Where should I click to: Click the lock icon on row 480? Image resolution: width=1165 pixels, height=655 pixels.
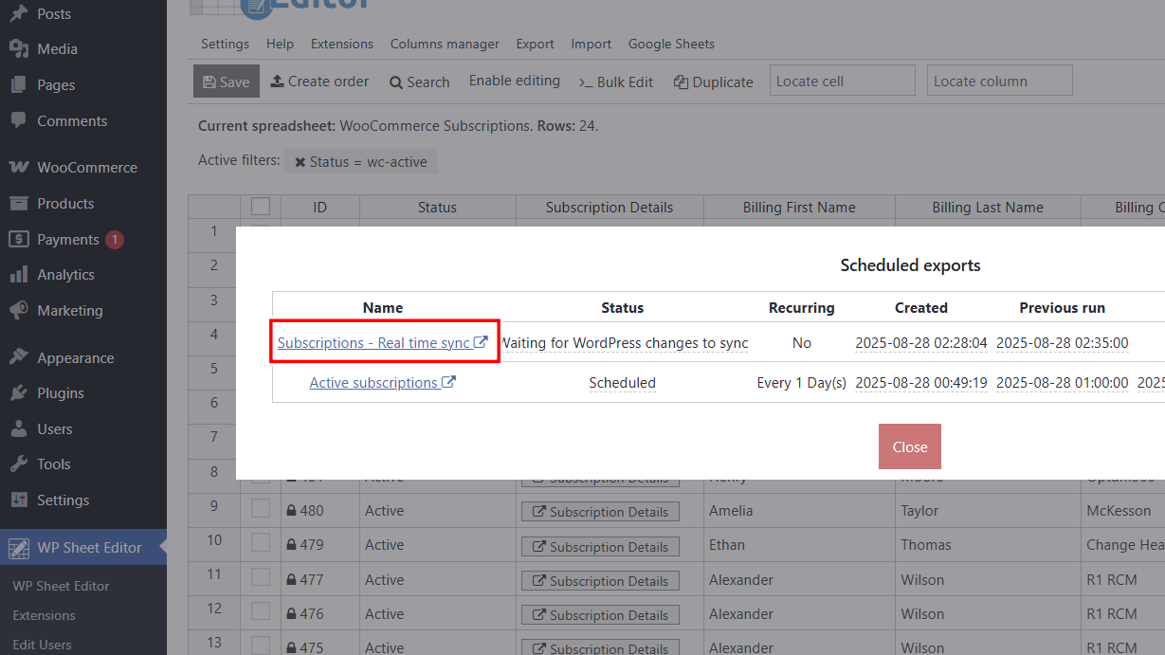point(292,511)
